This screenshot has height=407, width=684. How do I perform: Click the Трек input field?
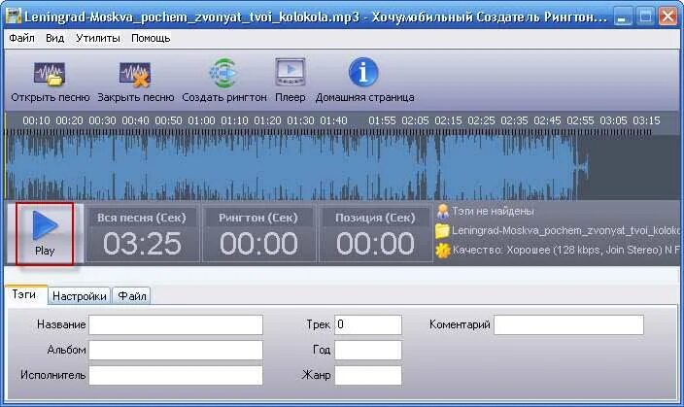[368, 325]
